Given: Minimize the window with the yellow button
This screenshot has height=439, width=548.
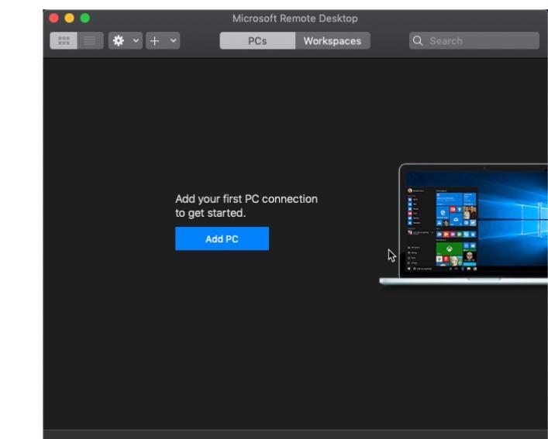Looking at the screenshot, I should tap(70, 18).
